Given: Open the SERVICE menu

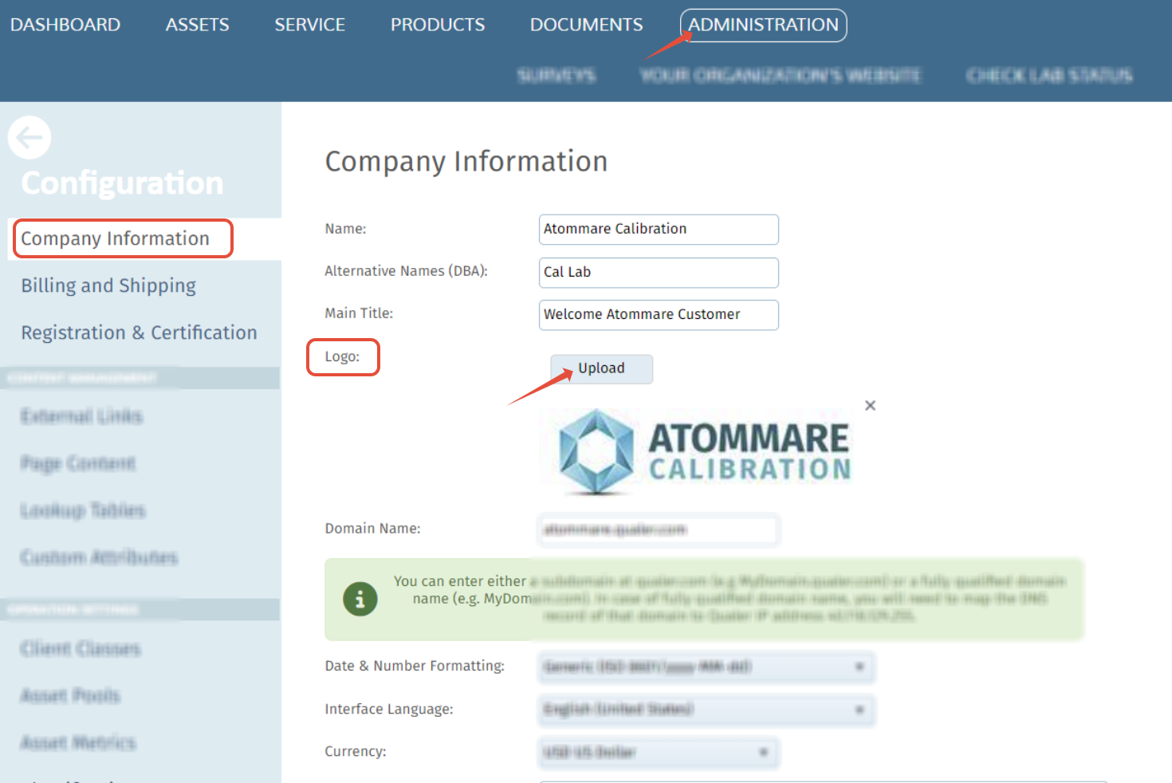Looking at the screenshot, I should (x=309, y=25).
